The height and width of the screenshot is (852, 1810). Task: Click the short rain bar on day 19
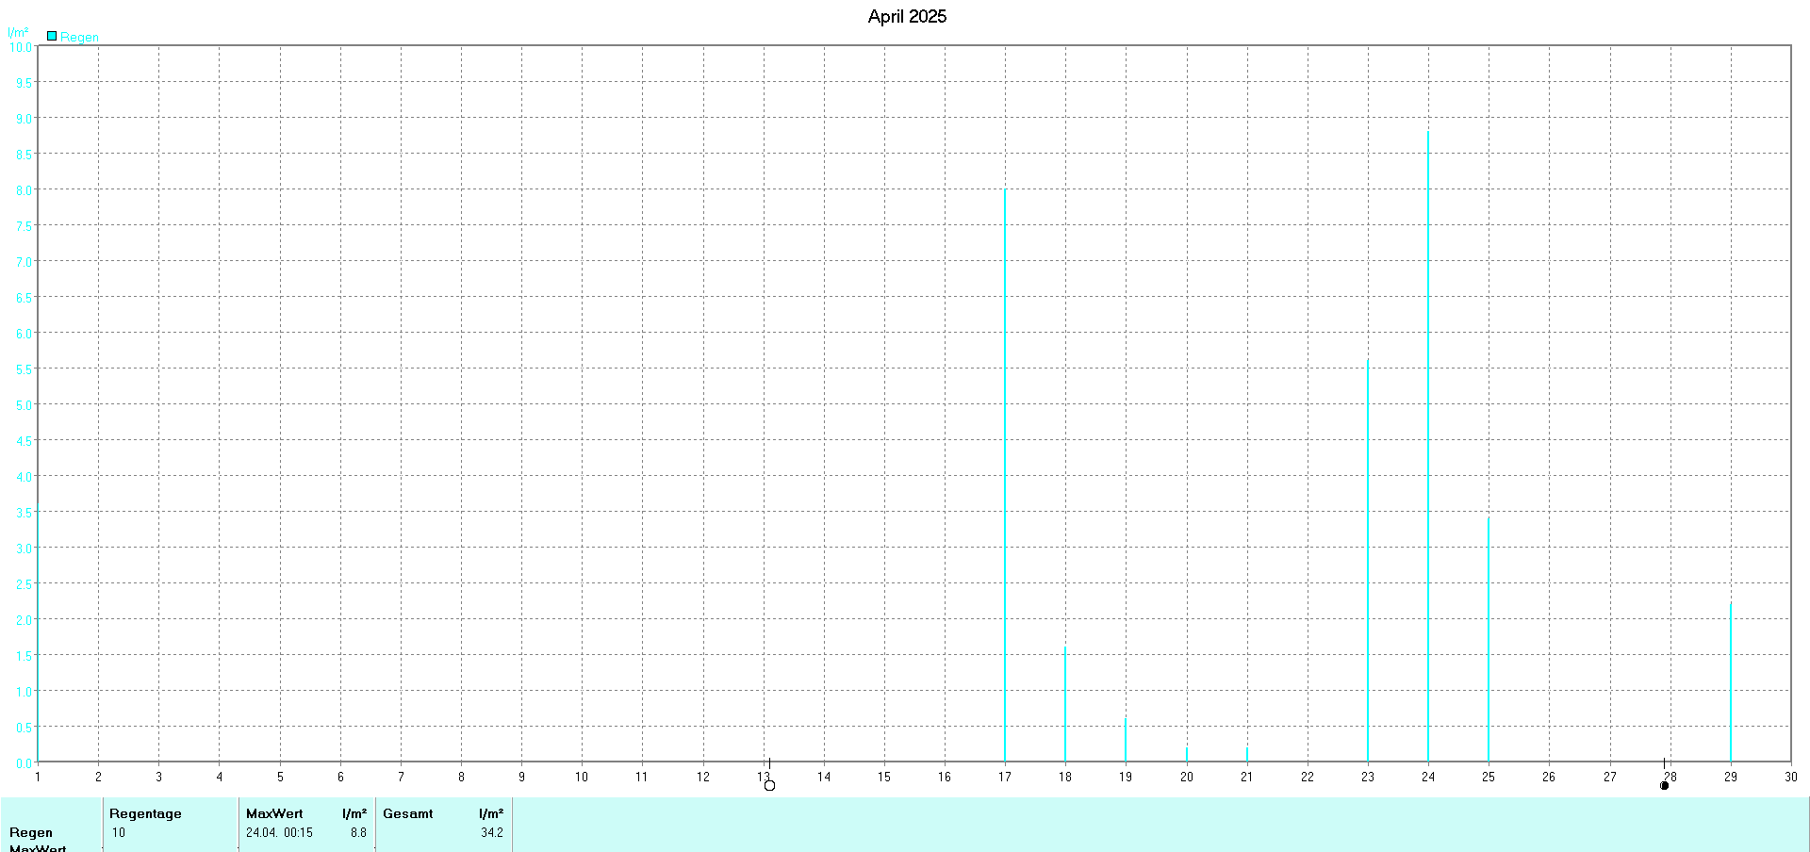(1126, 740)
